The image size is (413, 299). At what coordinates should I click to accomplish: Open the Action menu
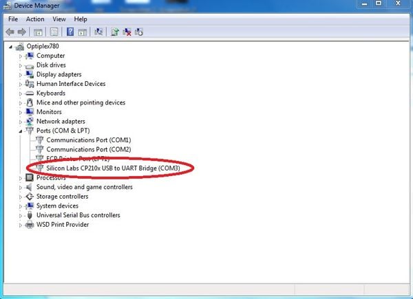pos(35,19)
